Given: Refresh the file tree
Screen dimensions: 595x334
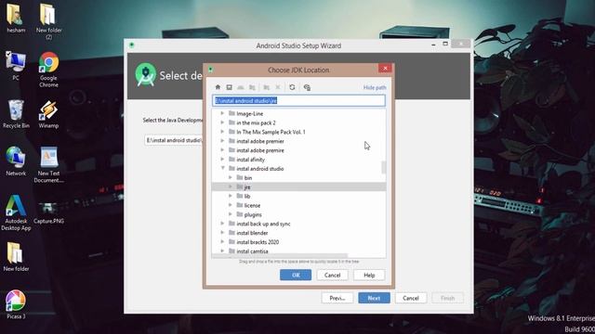Looking at the screenshot, I should 292,87.
